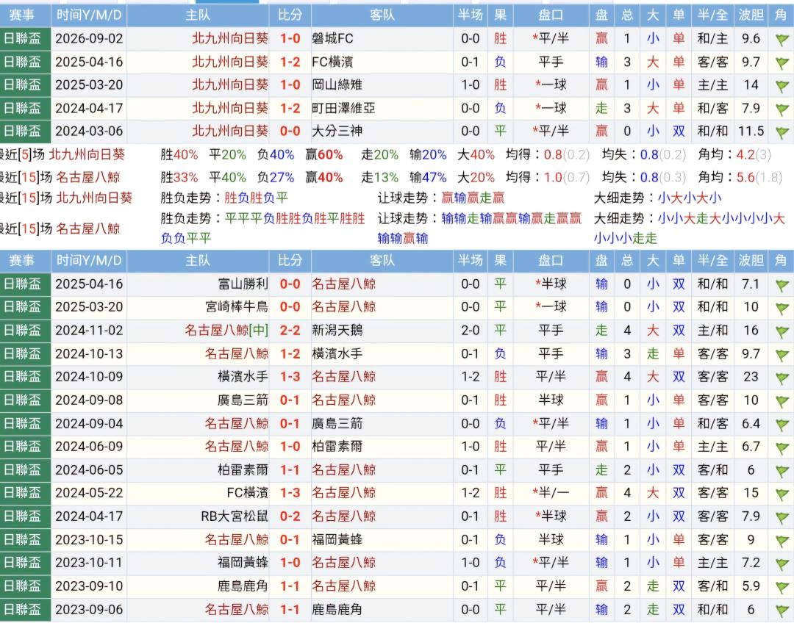The image size is (794, 623).
Task: Click corner flag icon in RB大宮松鼠 row
Action: 782,518
